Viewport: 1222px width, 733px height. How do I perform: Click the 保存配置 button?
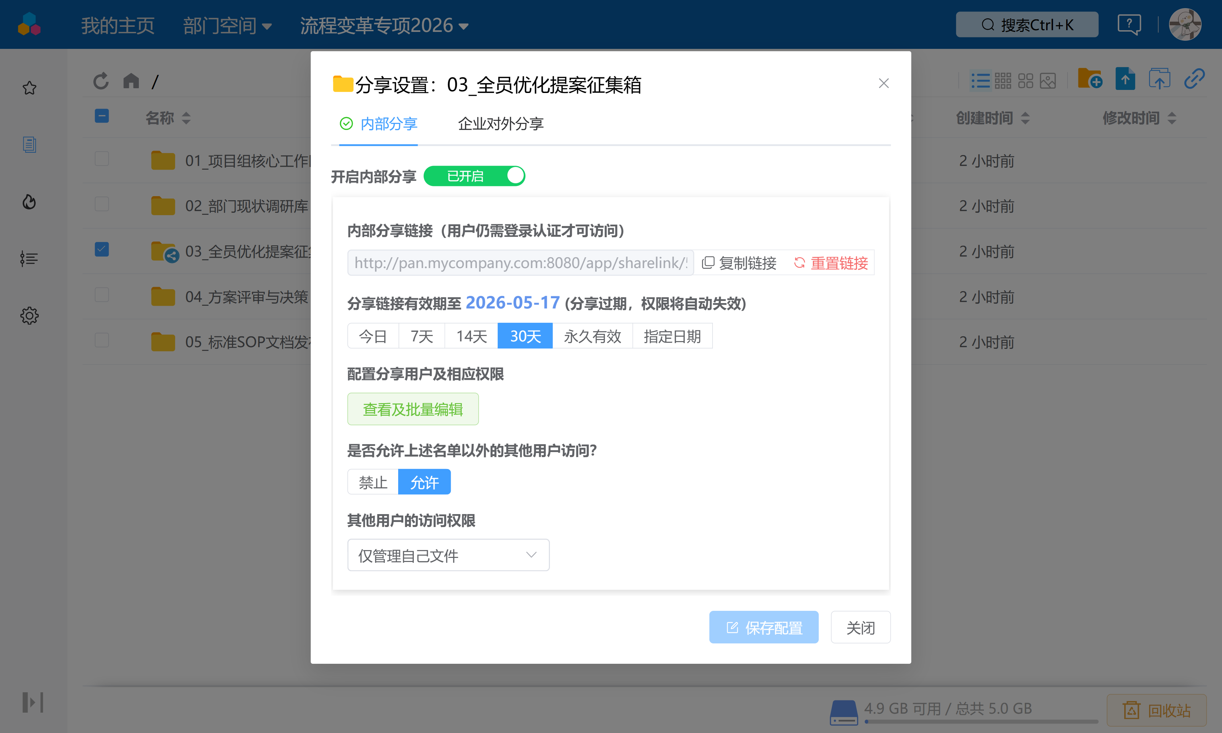click(x=763, y=627)
